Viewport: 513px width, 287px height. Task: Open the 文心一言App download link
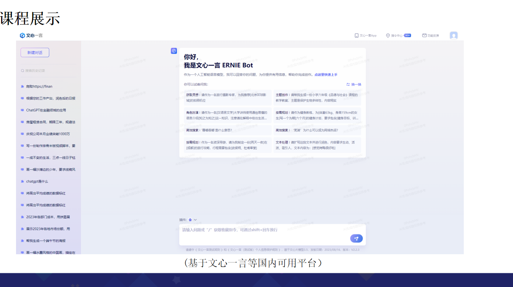(x=365, y=35)
